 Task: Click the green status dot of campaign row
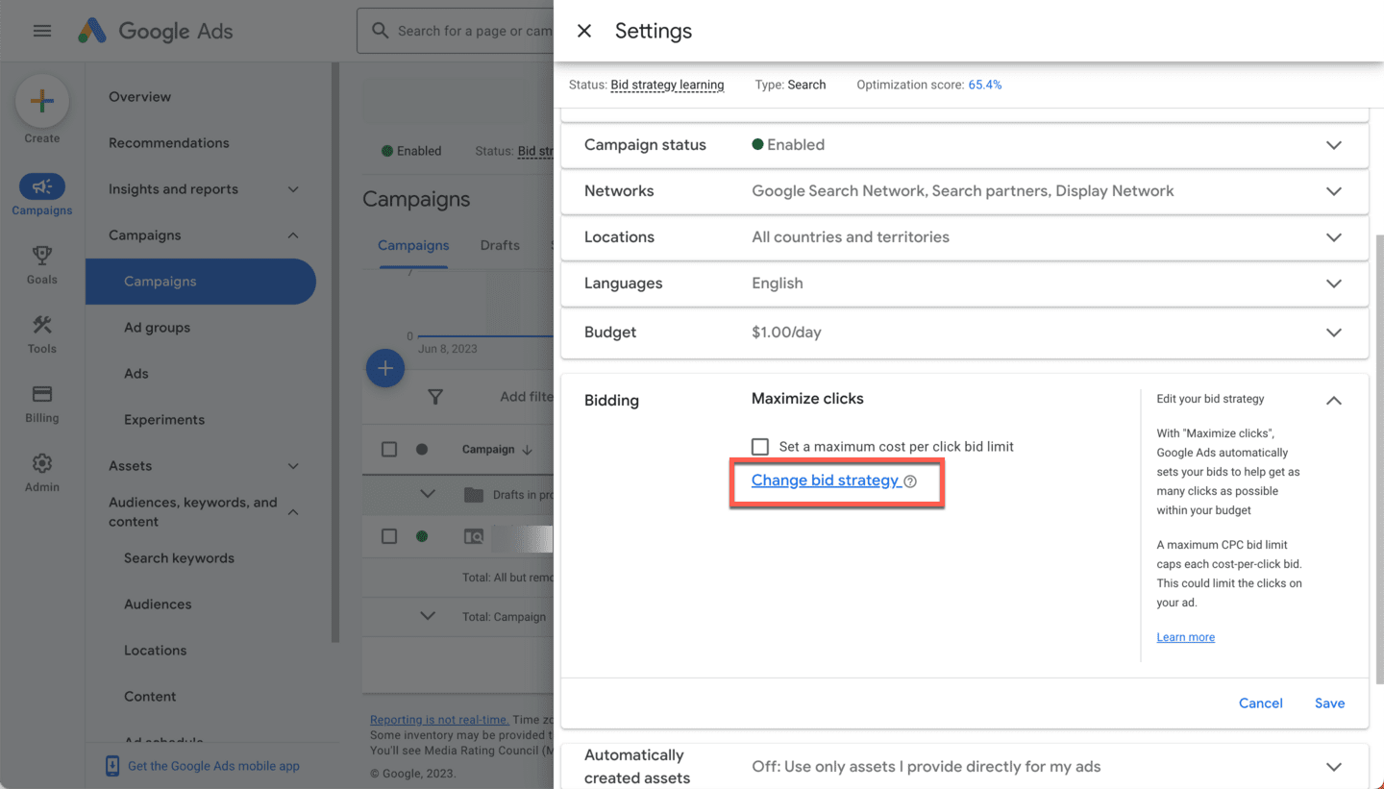click(422, 536)
